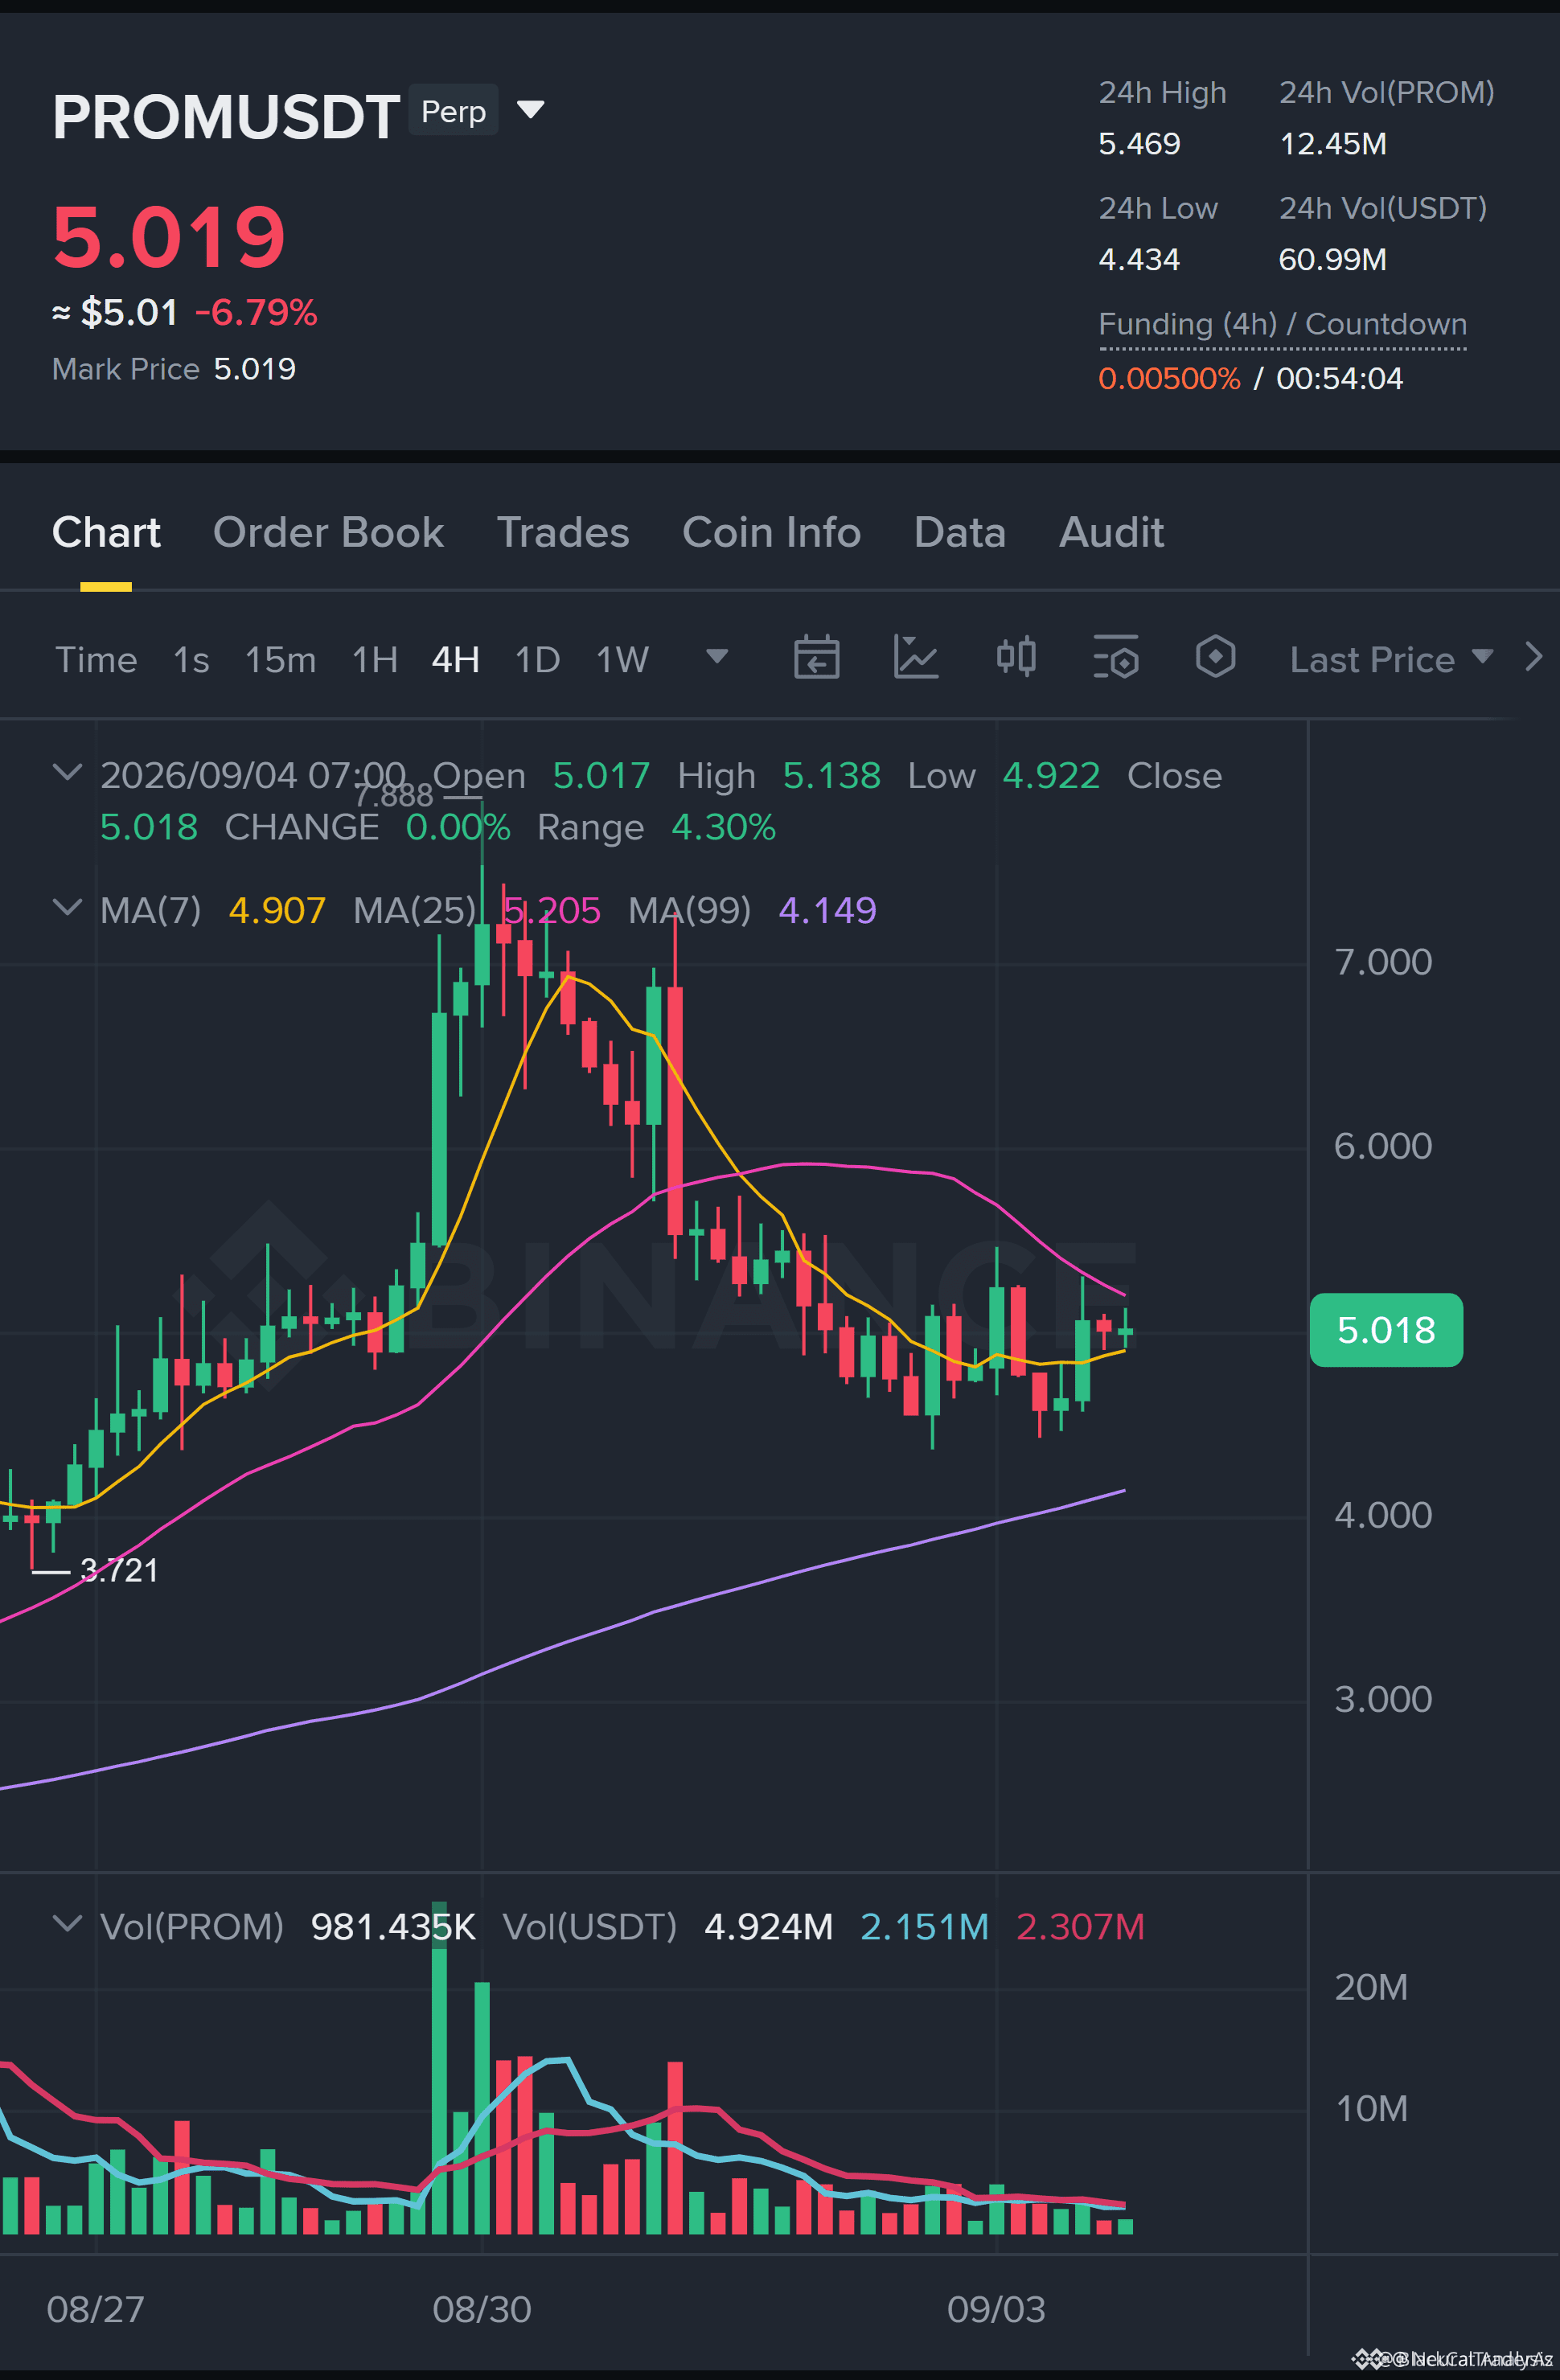The height and width of the screenshot is (2380, 1560).
Task: Switch to the 1D timeframe
Action: point(537,660)
